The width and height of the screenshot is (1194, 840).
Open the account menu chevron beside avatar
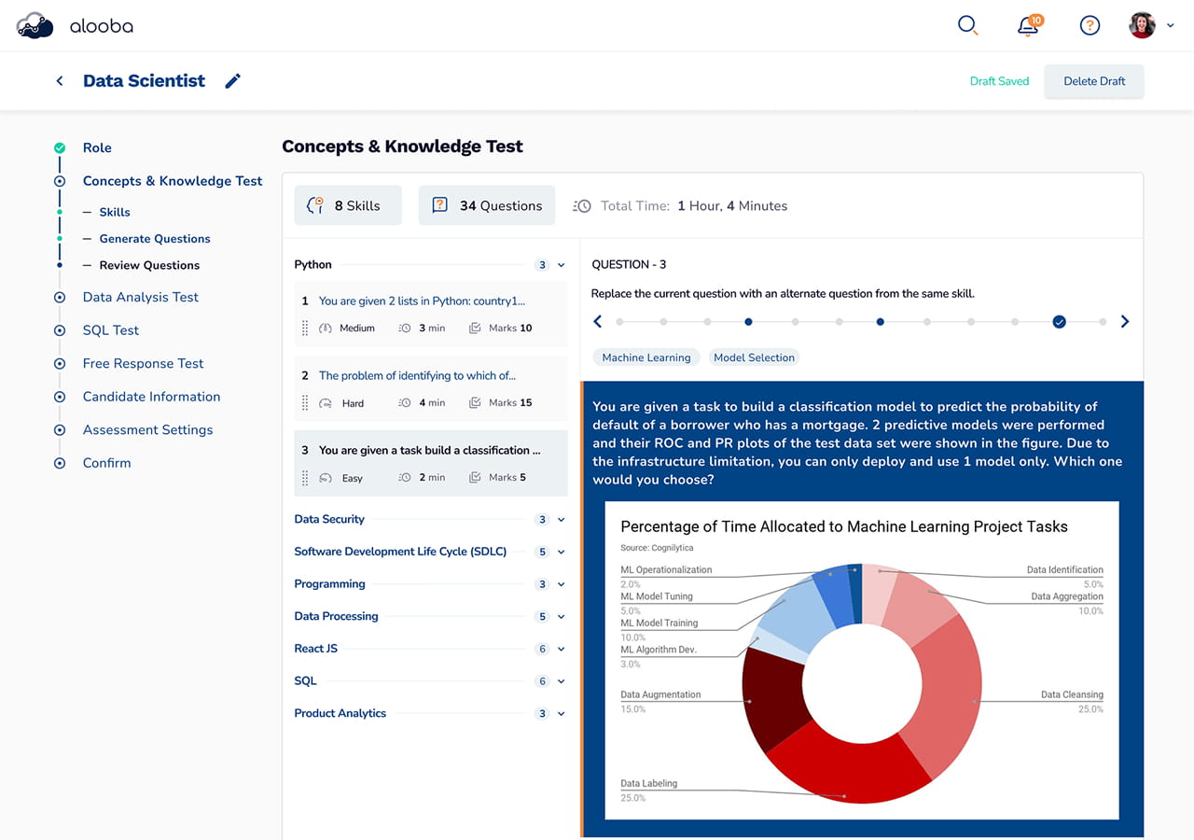[1171, 26]
